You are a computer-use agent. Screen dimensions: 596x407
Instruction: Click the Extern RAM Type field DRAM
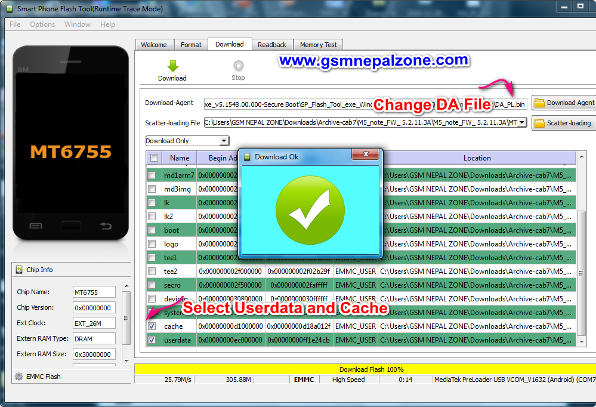click(94, 338)
